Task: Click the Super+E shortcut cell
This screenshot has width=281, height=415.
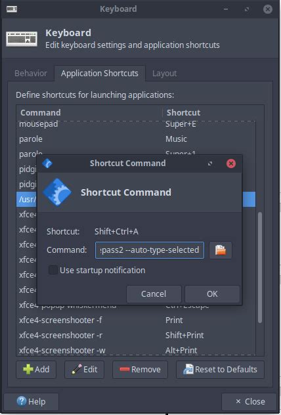Action: 181,124
